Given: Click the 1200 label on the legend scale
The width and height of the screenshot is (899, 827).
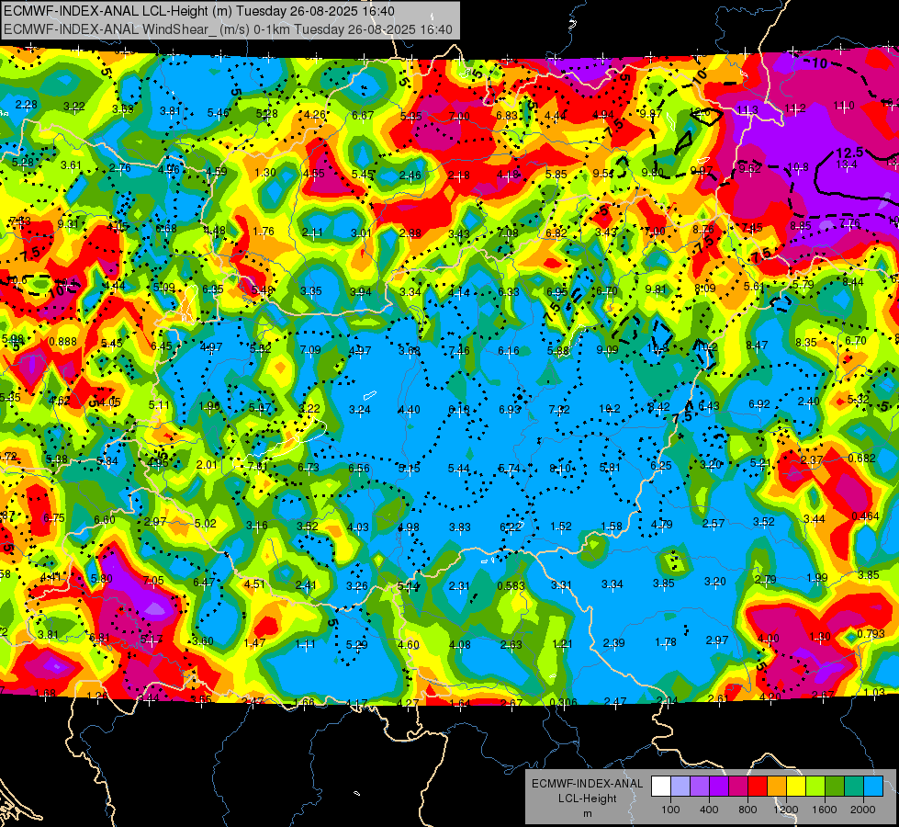Looking at the screenshot, I should (785, 810).
